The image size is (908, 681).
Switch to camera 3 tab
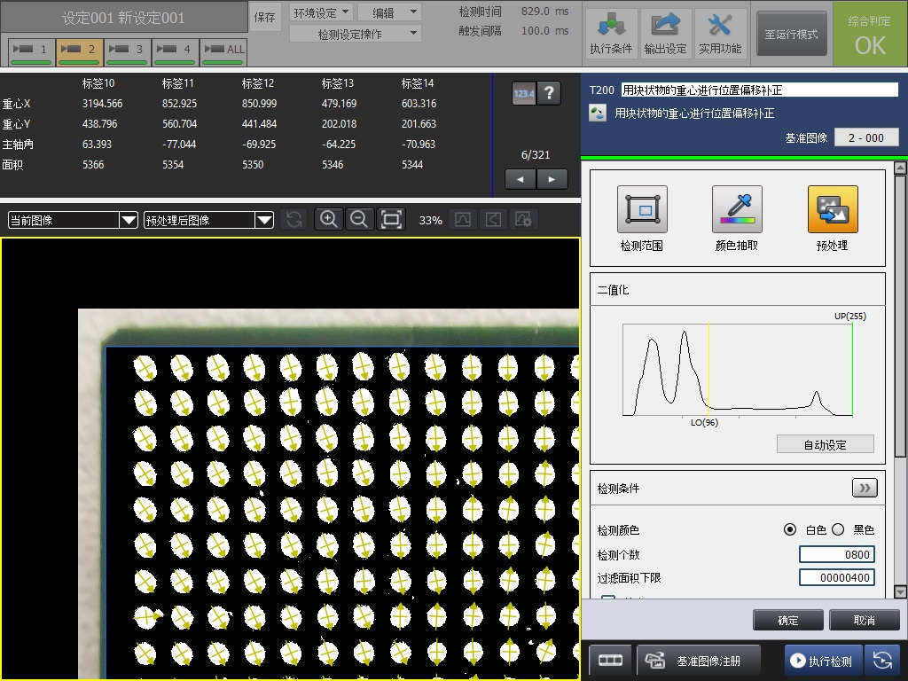[x=128, y=51]
